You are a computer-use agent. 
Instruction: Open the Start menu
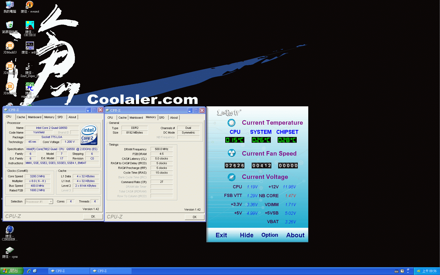[12, 271]
